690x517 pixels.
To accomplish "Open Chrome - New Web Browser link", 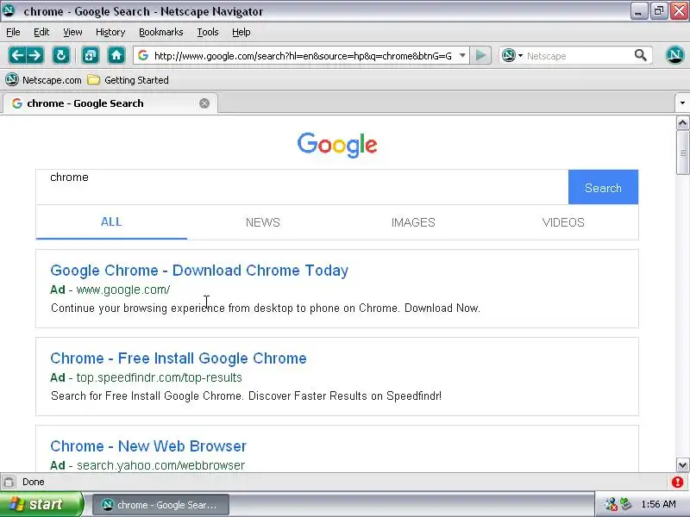I will [x=148, y=446].
